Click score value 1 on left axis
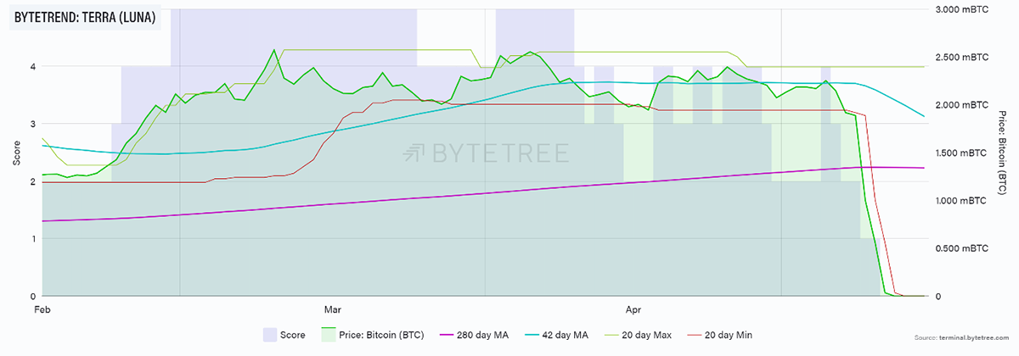1019x356 pixels. click(31, 239)
